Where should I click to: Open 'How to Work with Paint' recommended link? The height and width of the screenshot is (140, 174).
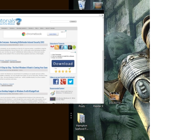[x=64, y=92]
